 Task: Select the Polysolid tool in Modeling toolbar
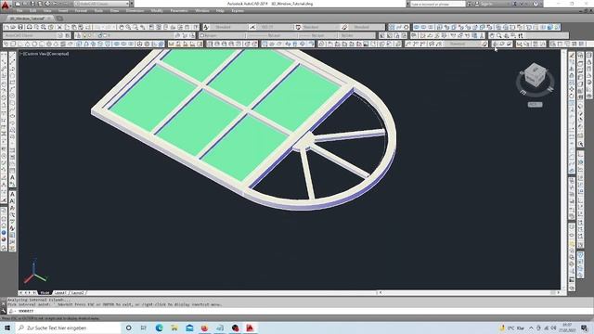click(6, 45)
